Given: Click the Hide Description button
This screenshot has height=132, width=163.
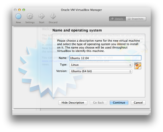Looking at the screenshot, I should pyautogui.click(x=73, y=103).
